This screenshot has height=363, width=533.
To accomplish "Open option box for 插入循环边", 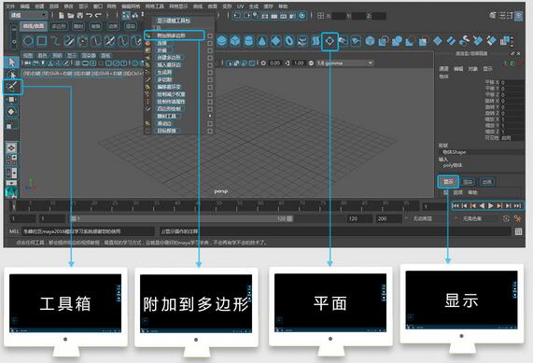I will point(210,65).
